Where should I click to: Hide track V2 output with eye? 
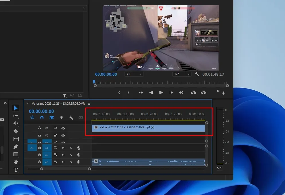click(63, 136)
